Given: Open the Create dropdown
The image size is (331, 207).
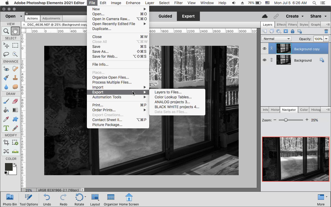Looking at the screenshot, I should (292, 16).
